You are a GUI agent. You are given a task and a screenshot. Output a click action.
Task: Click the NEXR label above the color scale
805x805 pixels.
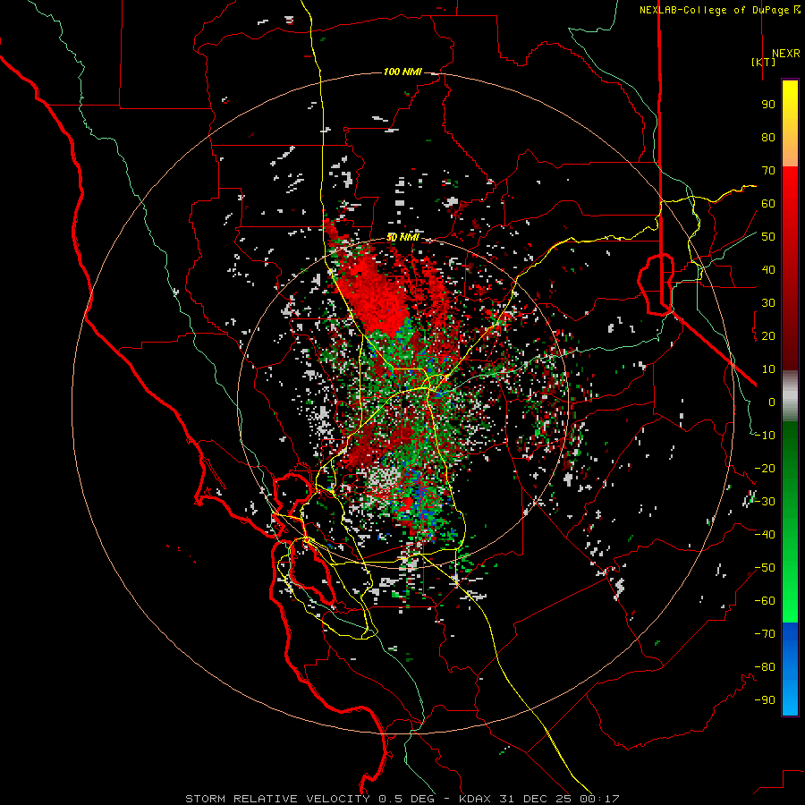(785, 54)
